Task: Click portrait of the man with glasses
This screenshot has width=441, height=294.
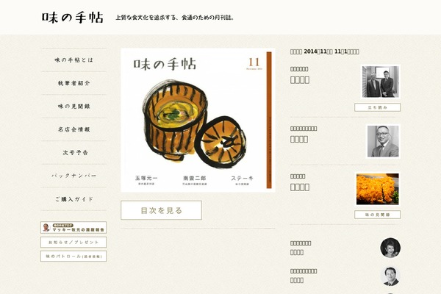Action: point(383,141)
